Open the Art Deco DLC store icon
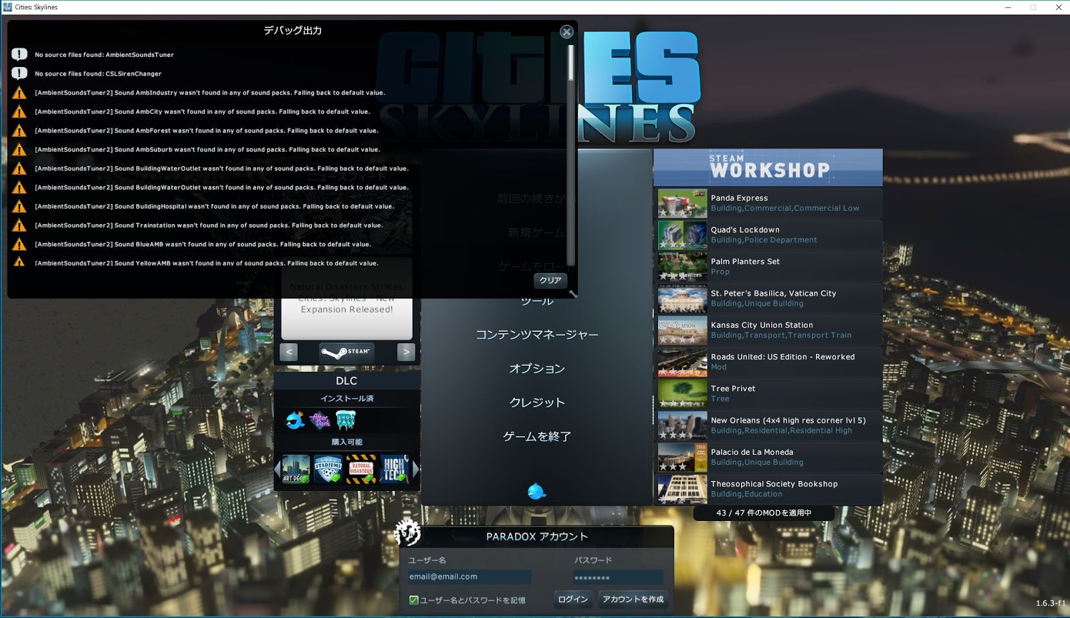Viewport: 1070px width, 618px height. coord(296,469)
